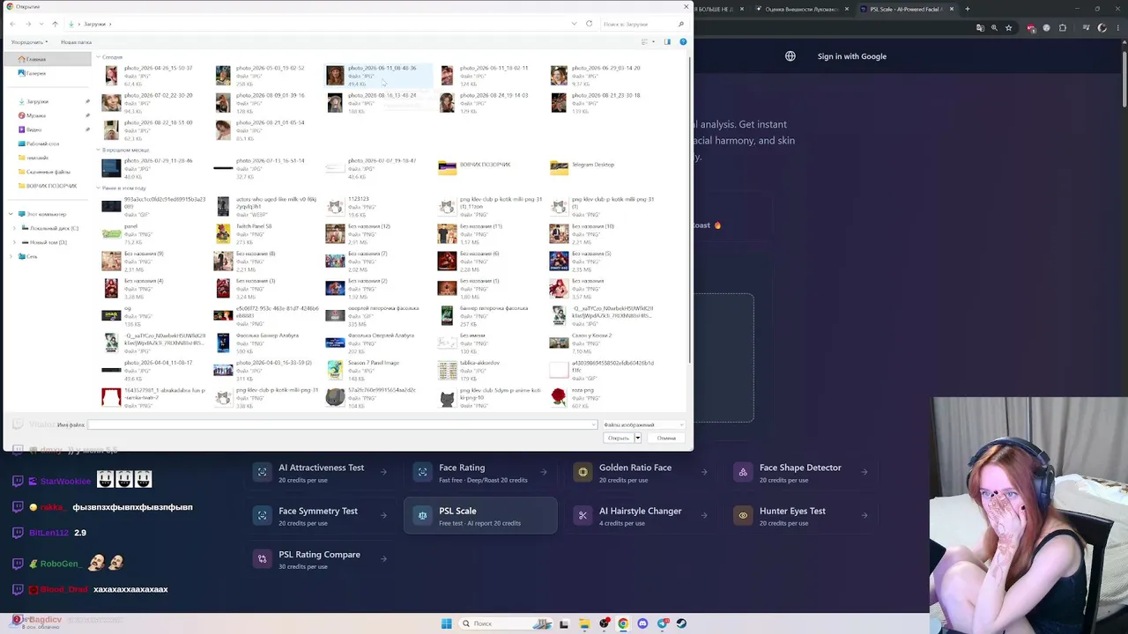Screen dimensions: 1128x634
Task: Click the globe language icon on the PSL site
Action: 790,56
